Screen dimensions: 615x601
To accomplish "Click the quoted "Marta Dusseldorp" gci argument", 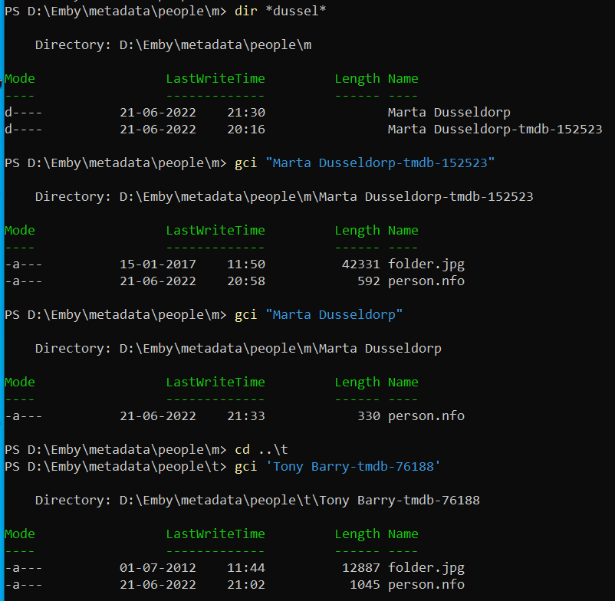I will coord(338,314).
